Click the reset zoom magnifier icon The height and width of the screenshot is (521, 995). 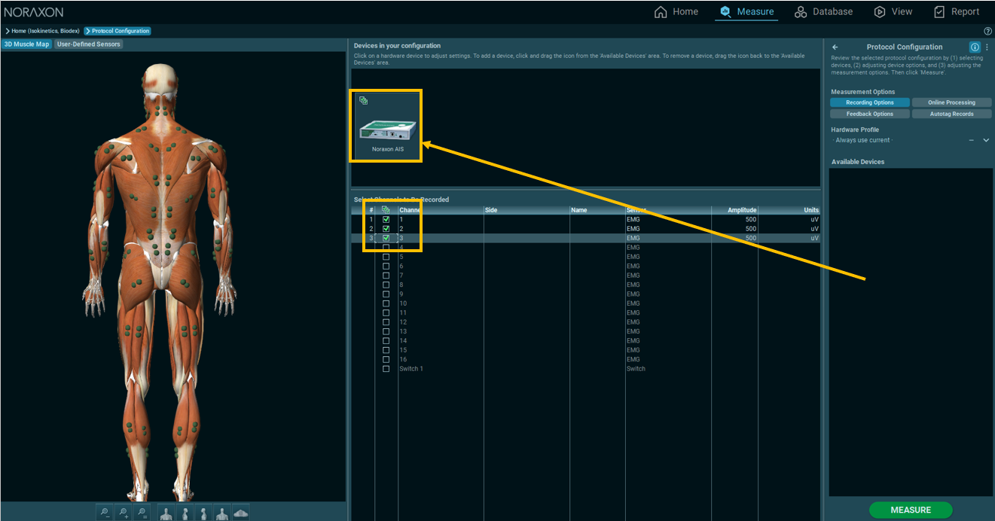point(142,513)
